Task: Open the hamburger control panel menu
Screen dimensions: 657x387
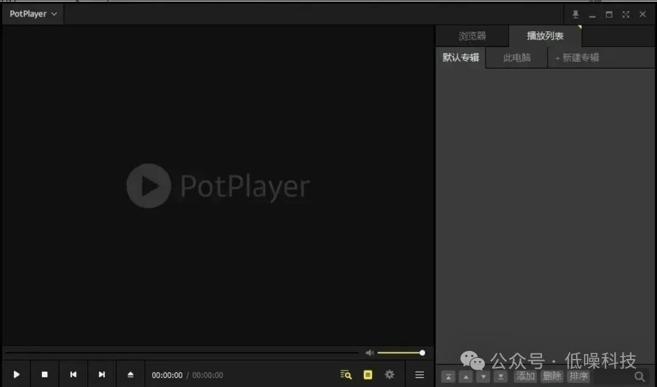Action: 419,374
